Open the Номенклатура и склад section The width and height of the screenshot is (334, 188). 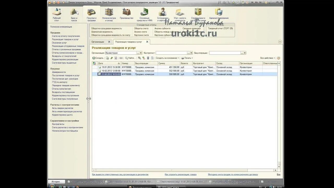[109, 15]
